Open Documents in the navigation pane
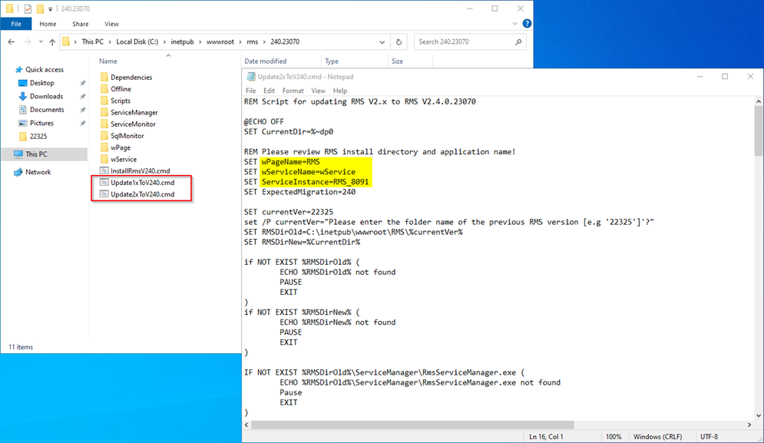The width and height of the screenshot is (764, 443). click(47, 110)
